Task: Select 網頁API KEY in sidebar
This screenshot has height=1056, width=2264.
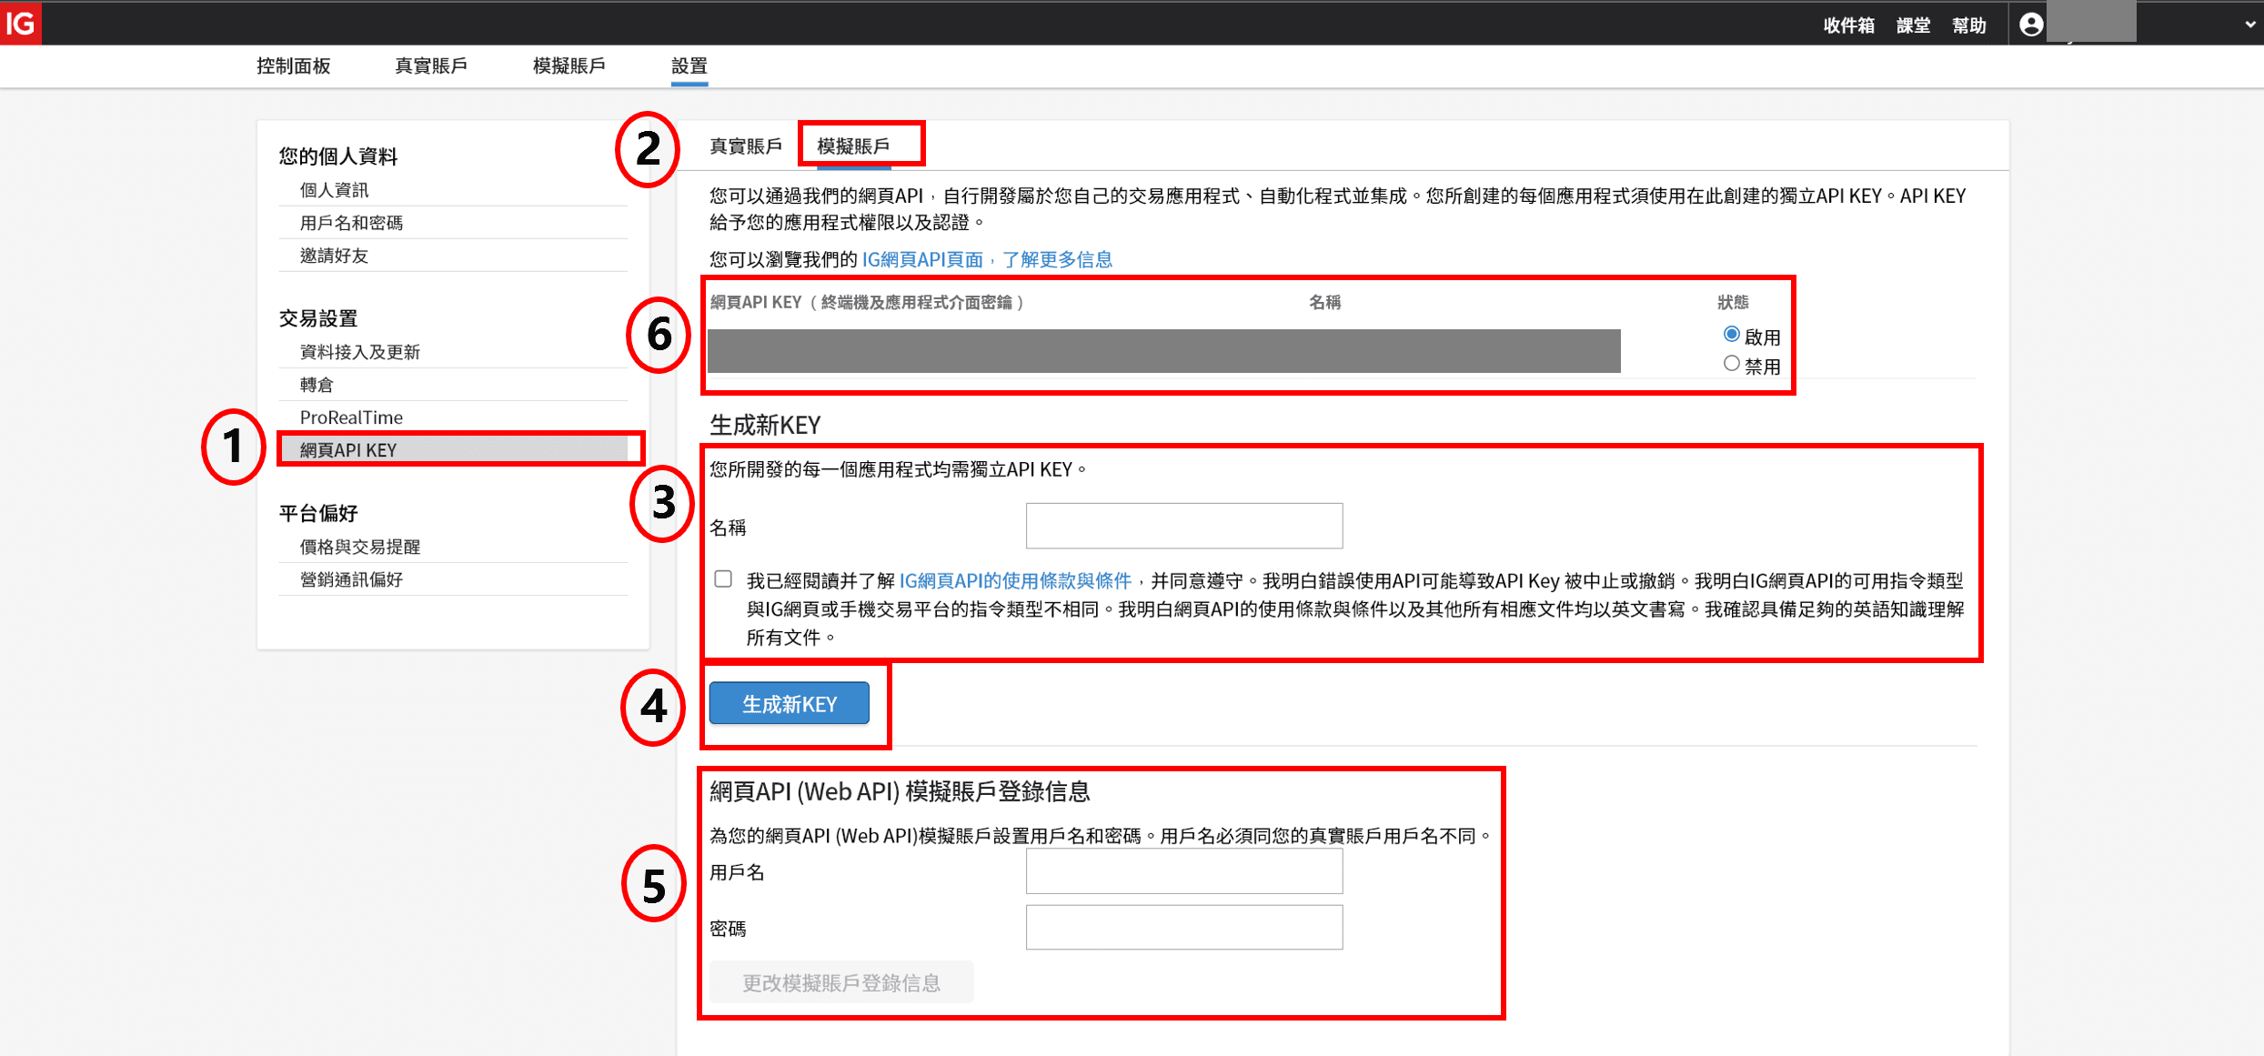Action: [453, 449]
